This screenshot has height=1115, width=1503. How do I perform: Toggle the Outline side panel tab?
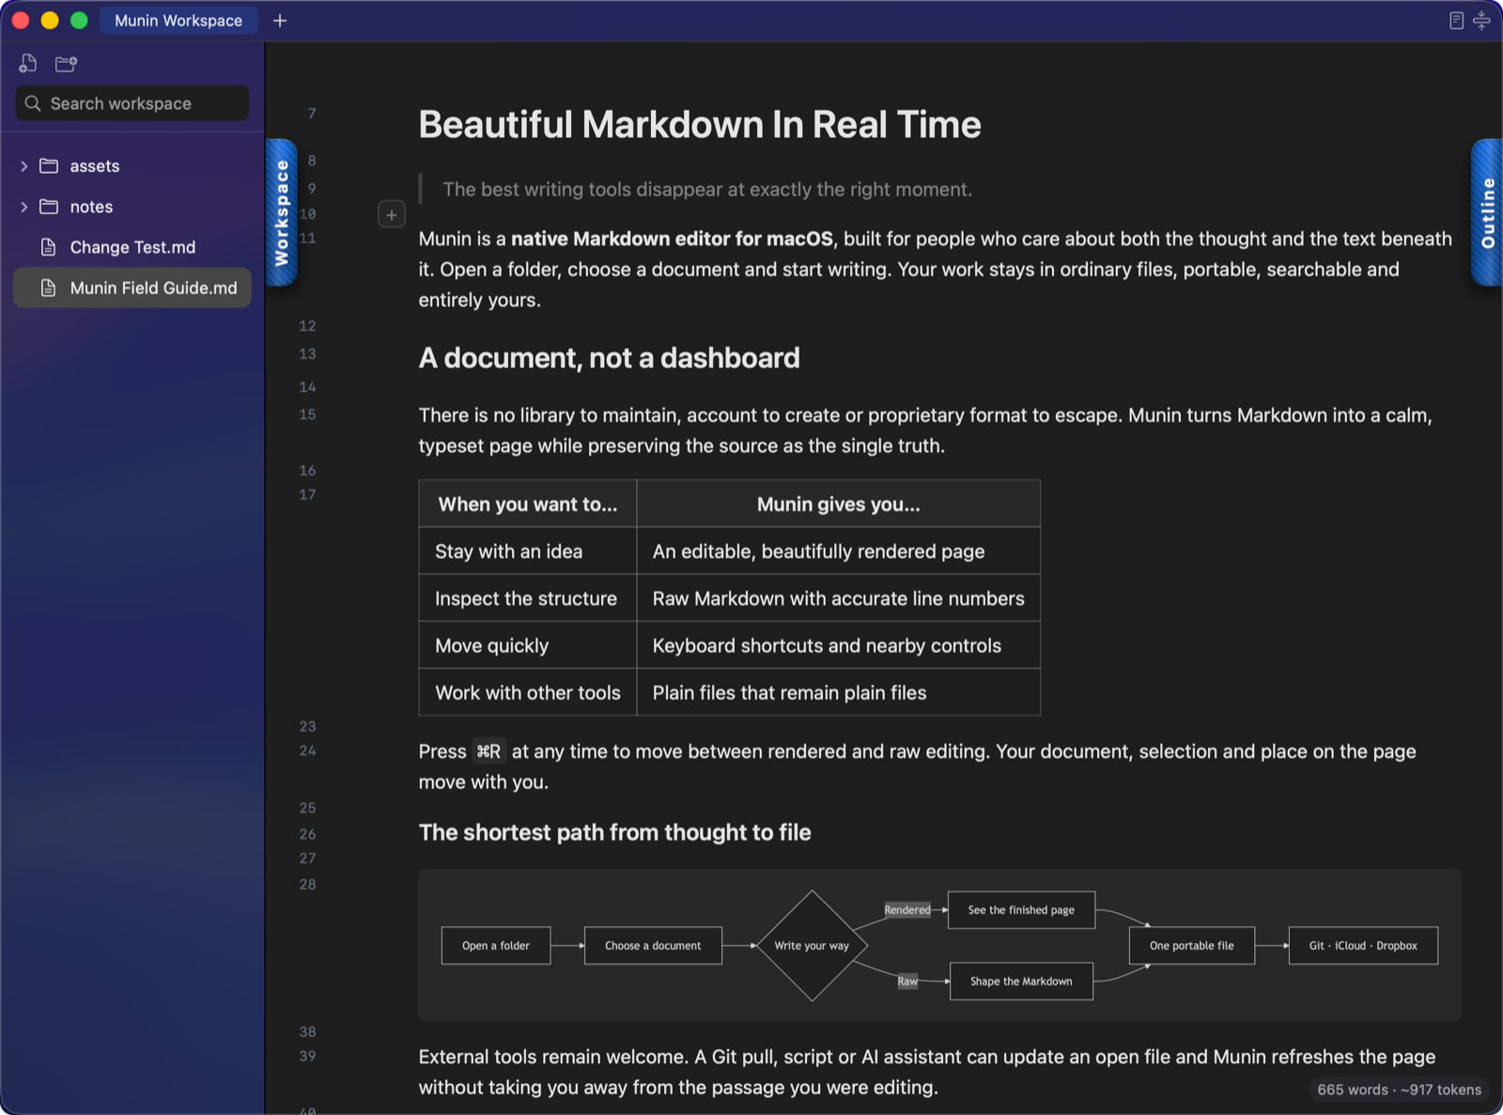pyautogui.click(x=1487, y=212)
